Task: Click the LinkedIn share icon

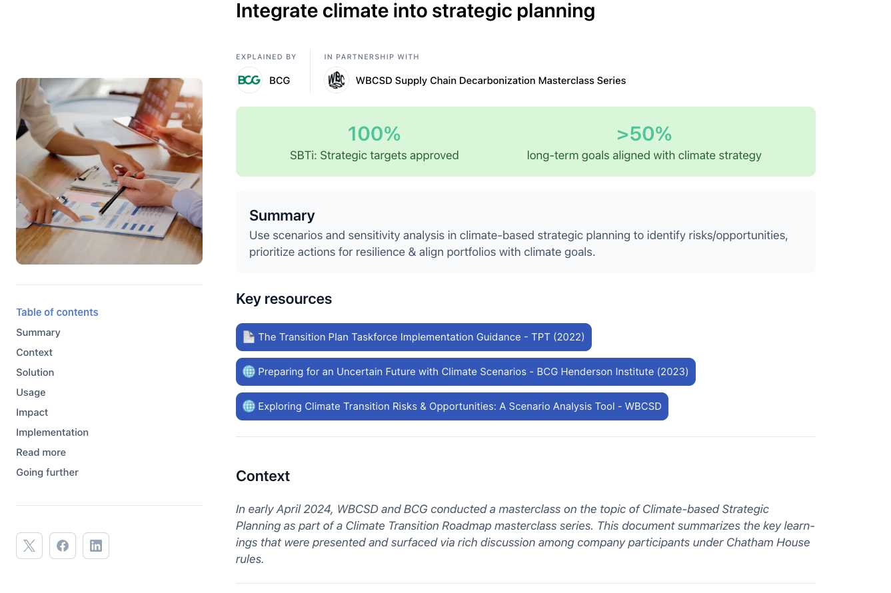Action: click(x=96, y=546)
